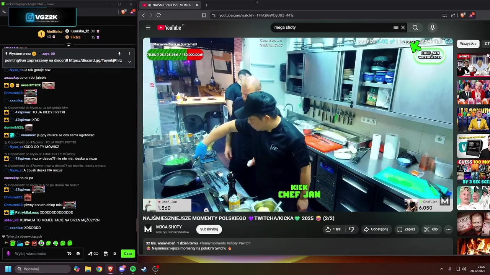Viewport: 490px width, 275px height.
Task: Save the video with Zapisz
Action: click(x=406, y=229)
